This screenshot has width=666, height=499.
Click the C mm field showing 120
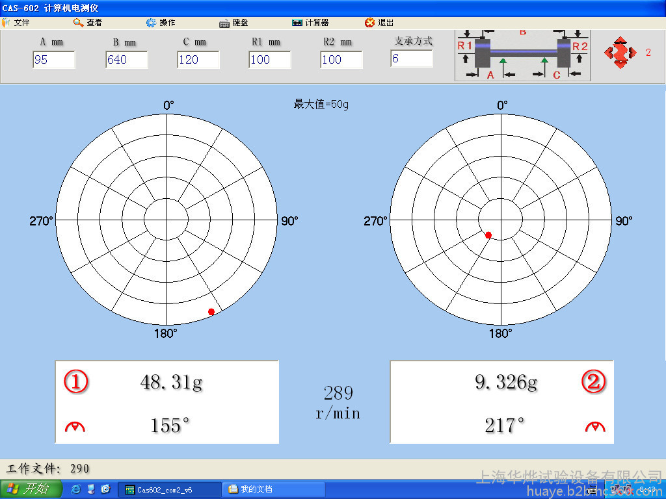point(198,60)
